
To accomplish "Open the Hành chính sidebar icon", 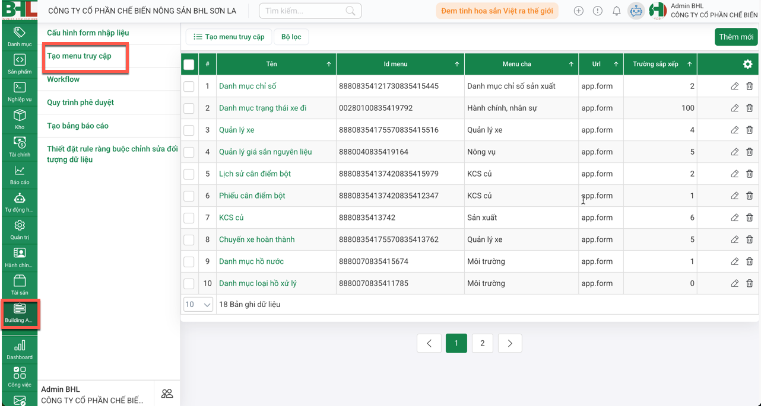I will coord(20,257).
